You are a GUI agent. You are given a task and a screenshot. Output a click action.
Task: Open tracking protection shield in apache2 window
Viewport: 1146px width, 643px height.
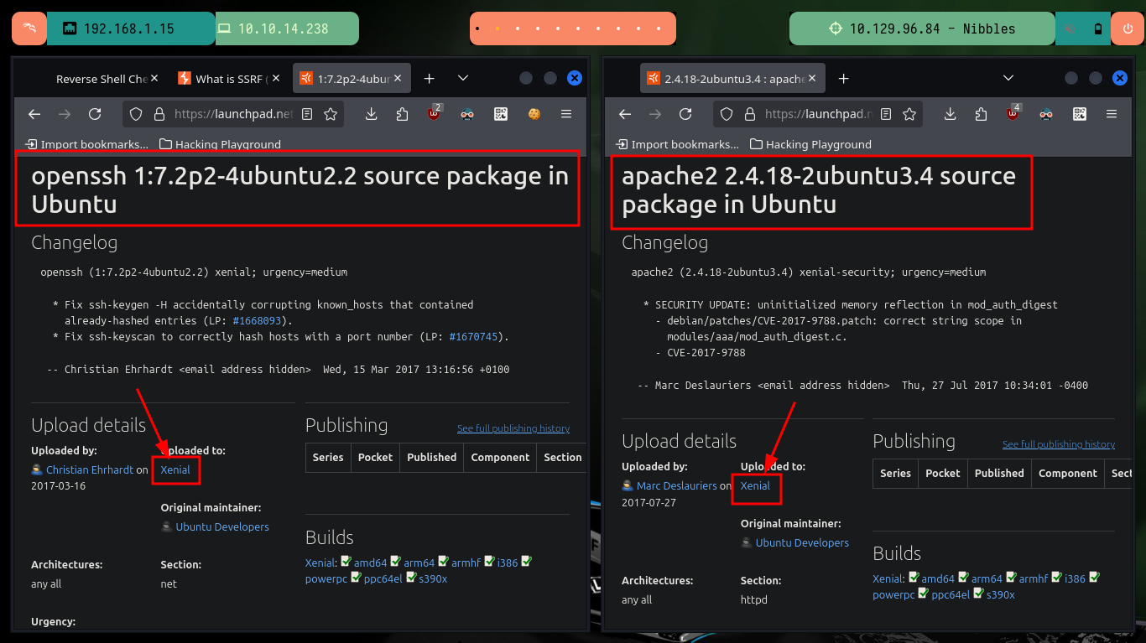coord(727,114)
